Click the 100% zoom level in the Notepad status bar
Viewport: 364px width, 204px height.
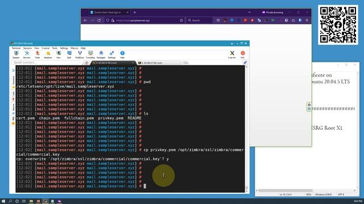(308, 194)
